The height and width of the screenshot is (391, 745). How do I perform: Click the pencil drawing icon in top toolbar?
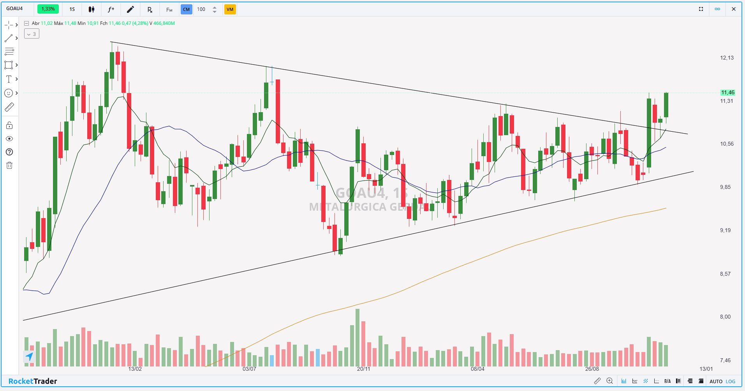(x=130, y=9)
